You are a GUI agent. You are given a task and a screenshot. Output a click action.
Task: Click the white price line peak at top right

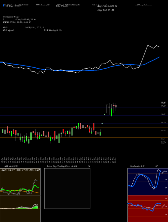[148, 45]
